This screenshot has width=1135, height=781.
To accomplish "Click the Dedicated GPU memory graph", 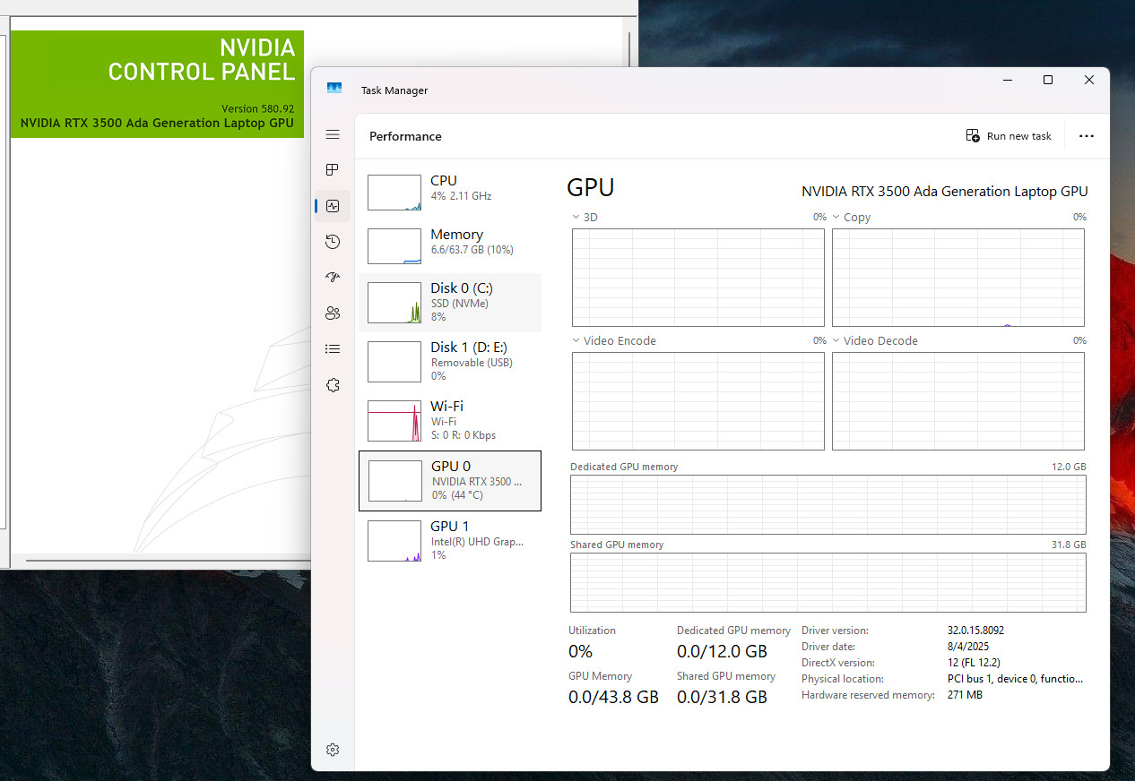I will tap(828, 504).
